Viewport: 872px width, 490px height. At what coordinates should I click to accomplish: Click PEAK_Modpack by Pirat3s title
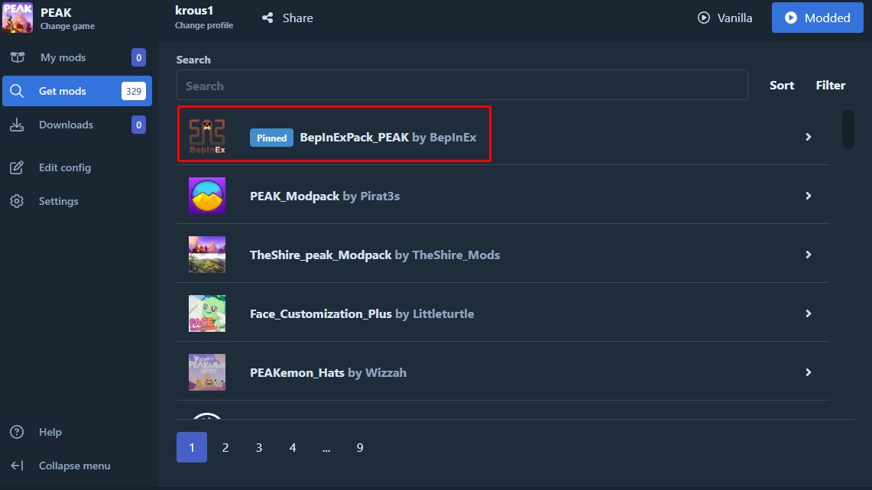point(325,196)
